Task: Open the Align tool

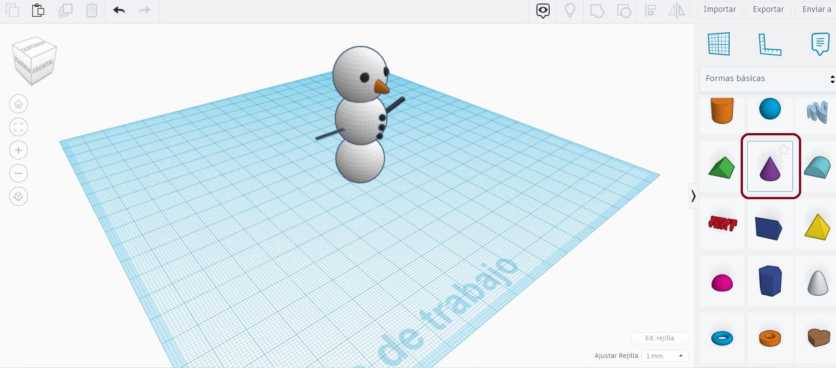Action: tap(651, 11)
